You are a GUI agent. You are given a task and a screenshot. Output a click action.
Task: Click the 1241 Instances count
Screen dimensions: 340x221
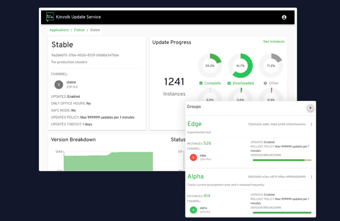click(174, 81)
